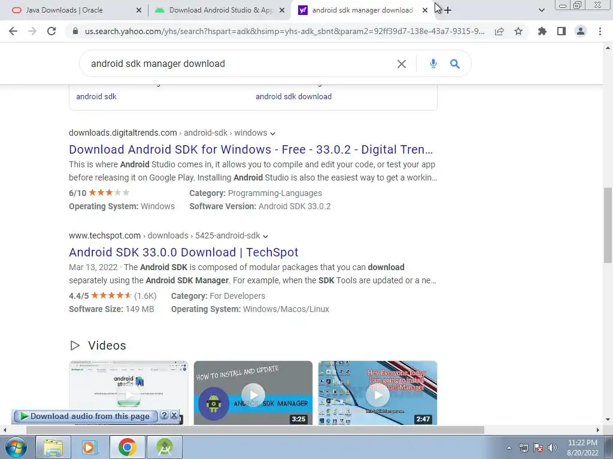This screenshot has width=613, height=459.
Task: Open the Chrome three-dot menu
Action: tap(600, 31)
